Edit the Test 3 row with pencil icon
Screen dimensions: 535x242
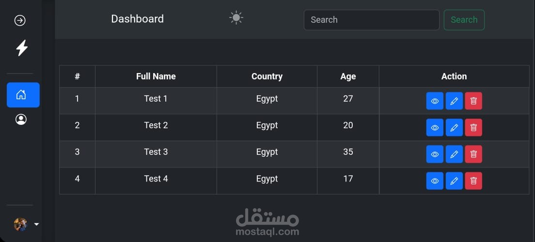click(454, 154)
